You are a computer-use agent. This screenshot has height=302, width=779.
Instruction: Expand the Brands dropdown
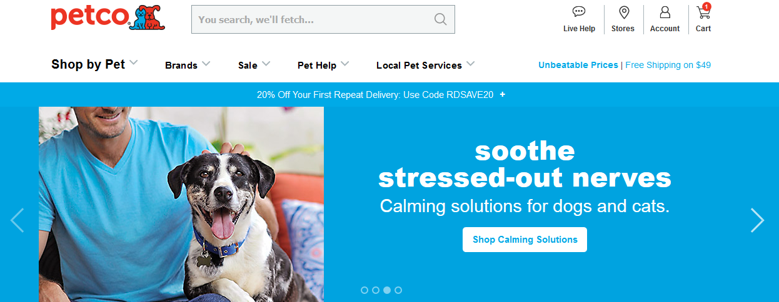tap(188, 65)
